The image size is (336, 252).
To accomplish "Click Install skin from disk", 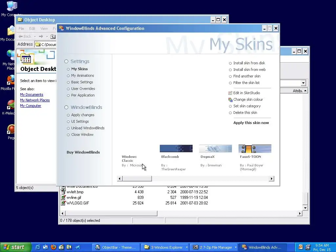I will pyautogui.click(x=249, y=63).
